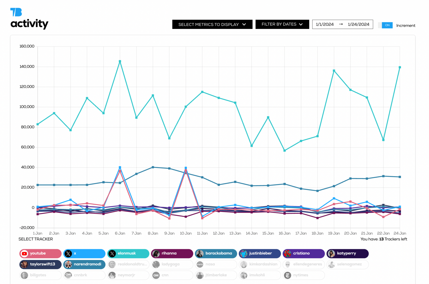Enable the selenagomez tracker
The height and width of the screenshot is (284, 429).
(347, 264)
